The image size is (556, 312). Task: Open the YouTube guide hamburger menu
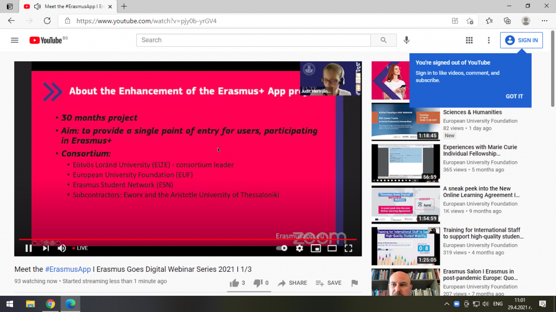pyautogui.click(x=15, y=40)
